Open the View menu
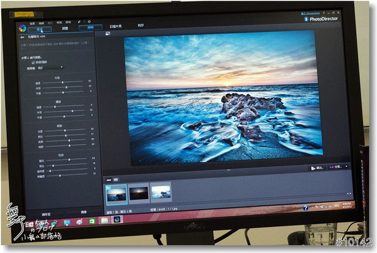The width and height of the screenshot is (377, 253). [x=59, y=23]
